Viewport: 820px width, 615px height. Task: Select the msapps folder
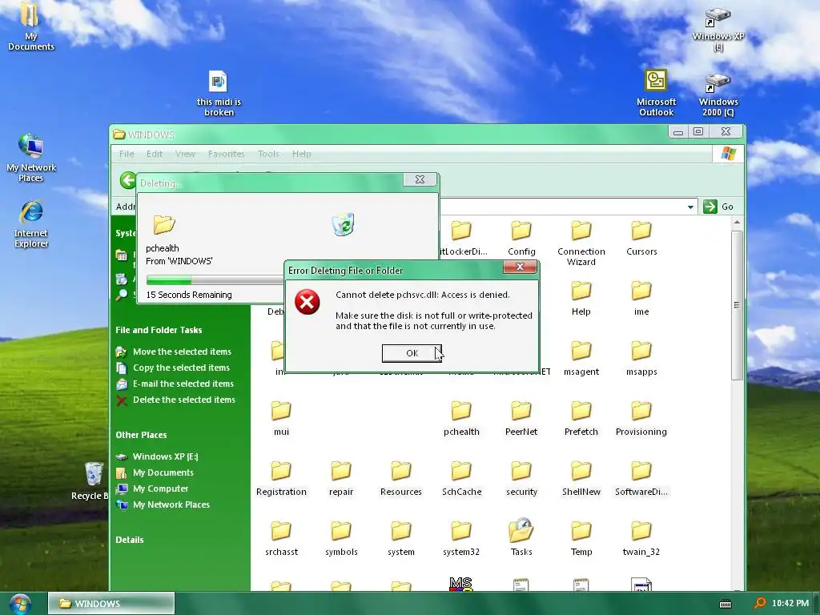pos(641,359)
